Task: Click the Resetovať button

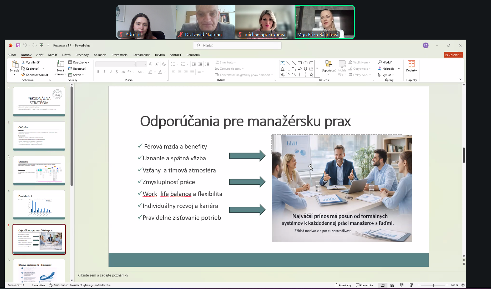Action: 77,69
